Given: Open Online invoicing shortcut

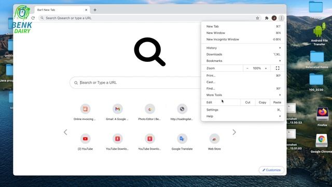Looking at the screenshot, I should point(85,112).
